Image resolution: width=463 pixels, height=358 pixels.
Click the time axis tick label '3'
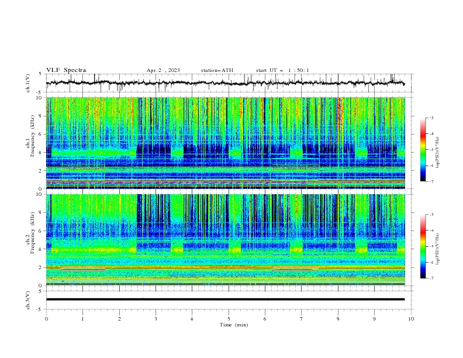[156, 319]
